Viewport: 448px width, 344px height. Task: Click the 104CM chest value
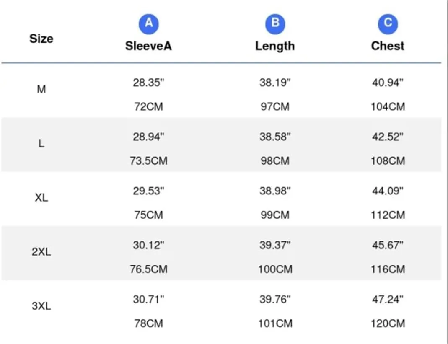[388, 107]
